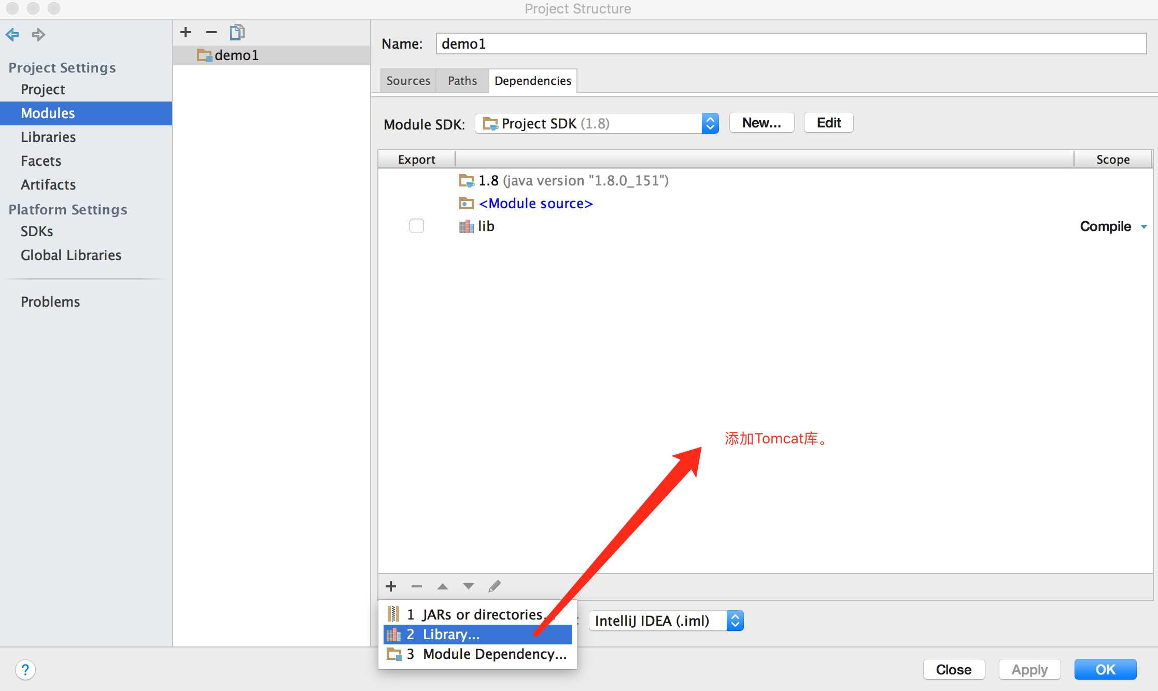Click the Export column header
Screen dimensions: 1158x691
pos(417,160)
